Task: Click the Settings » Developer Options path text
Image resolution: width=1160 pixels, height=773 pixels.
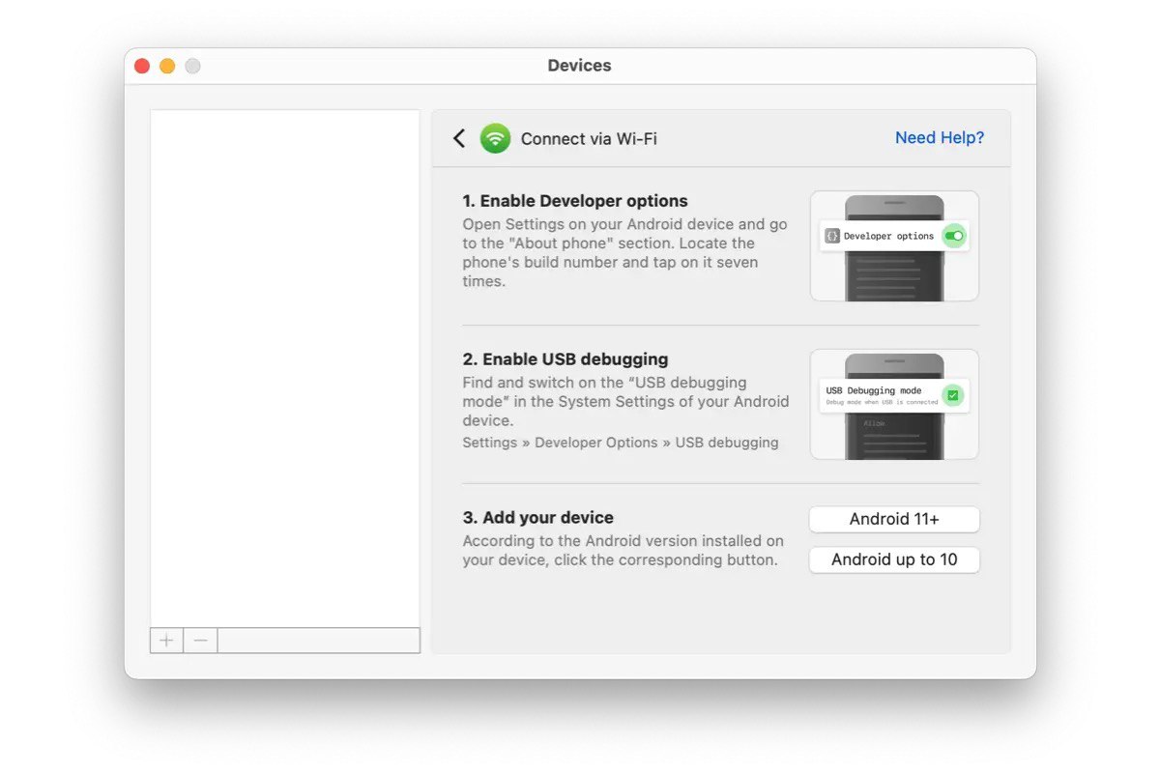Action: [621, 443]
